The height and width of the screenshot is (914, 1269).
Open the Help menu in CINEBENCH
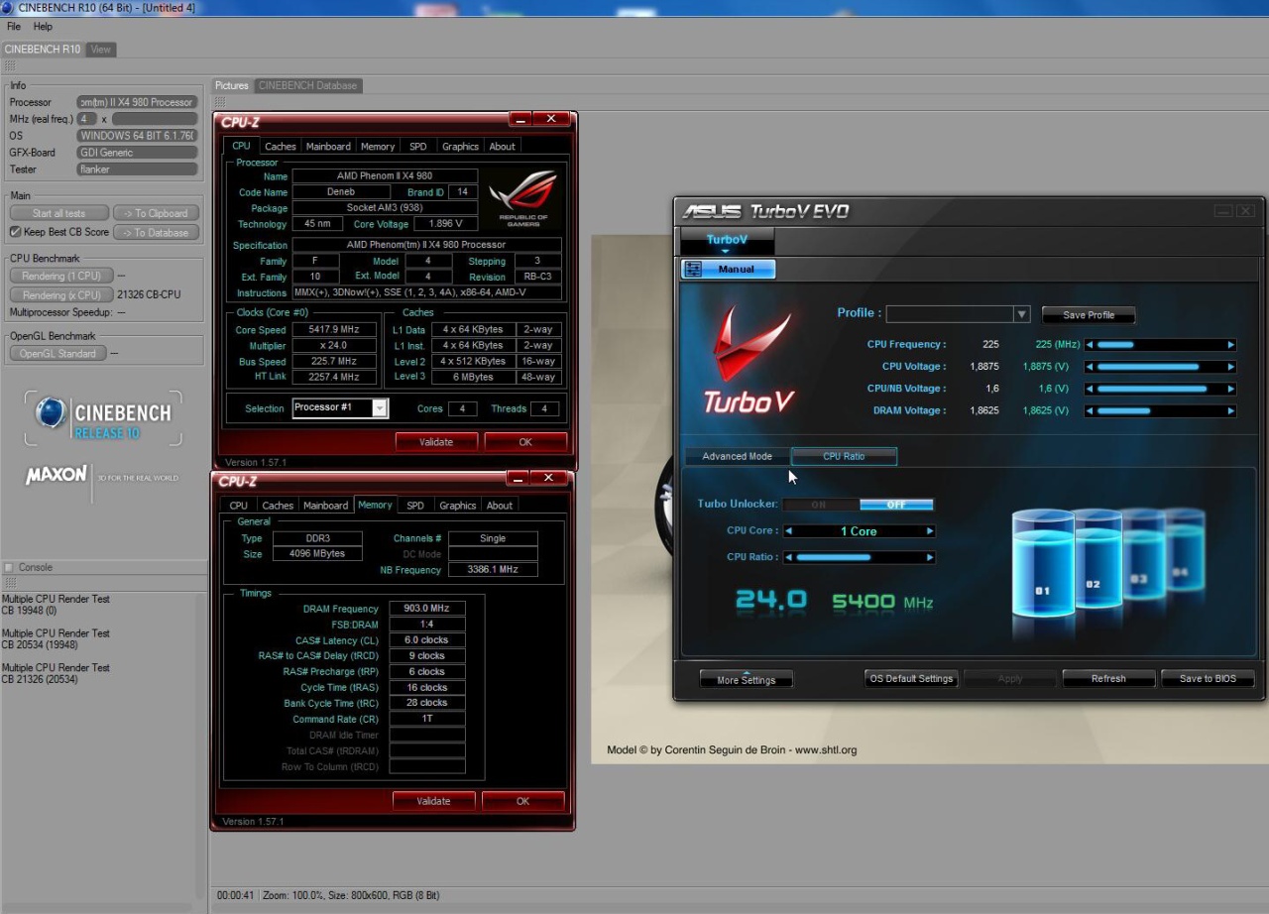coord(43,26)
